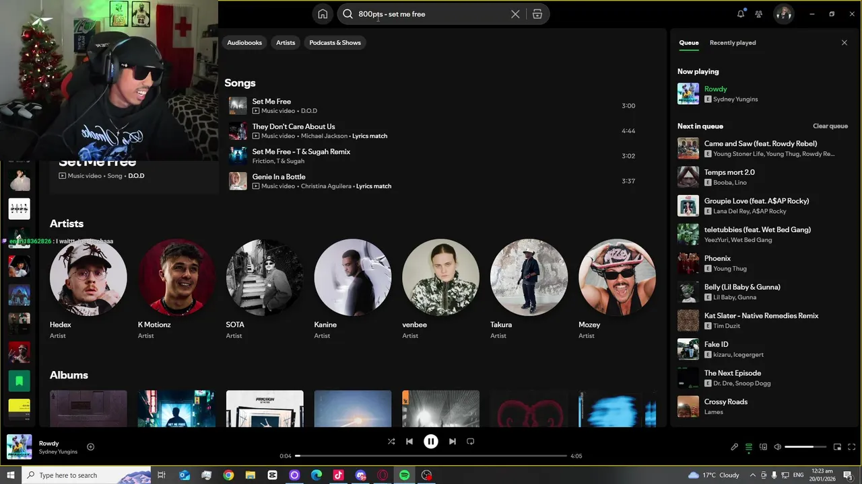Clear the search field text
Screen dimensions: 862x484
[515, 14]
